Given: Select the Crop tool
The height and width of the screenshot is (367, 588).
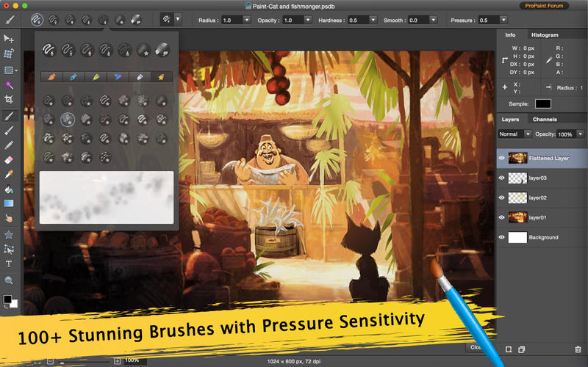Looking at the screenshot, I should (x=9, y=99).
